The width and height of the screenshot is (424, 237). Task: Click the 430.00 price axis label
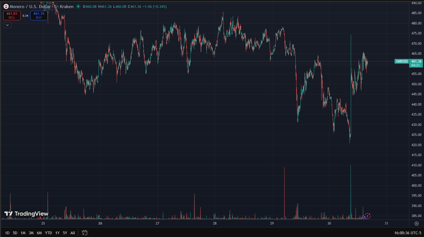(x=416, y=125)
